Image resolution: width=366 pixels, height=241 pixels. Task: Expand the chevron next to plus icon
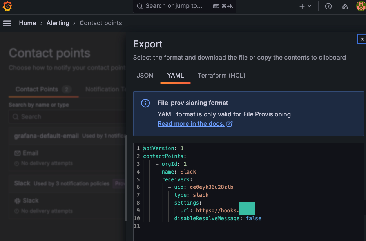(x=310, y=6)
